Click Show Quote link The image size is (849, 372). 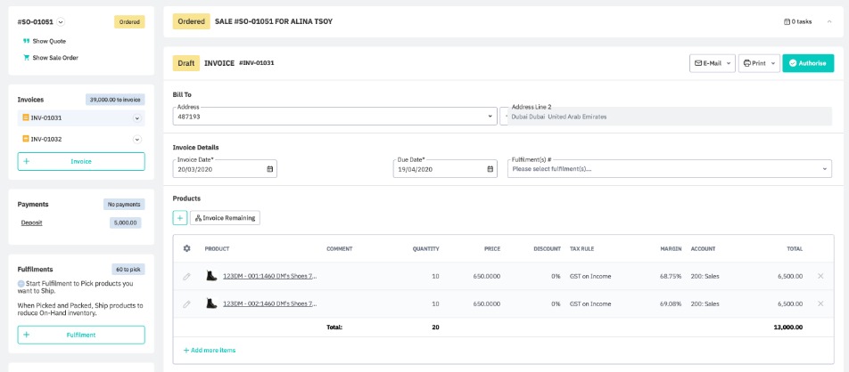pyautogui.click(x=49, y=41)
